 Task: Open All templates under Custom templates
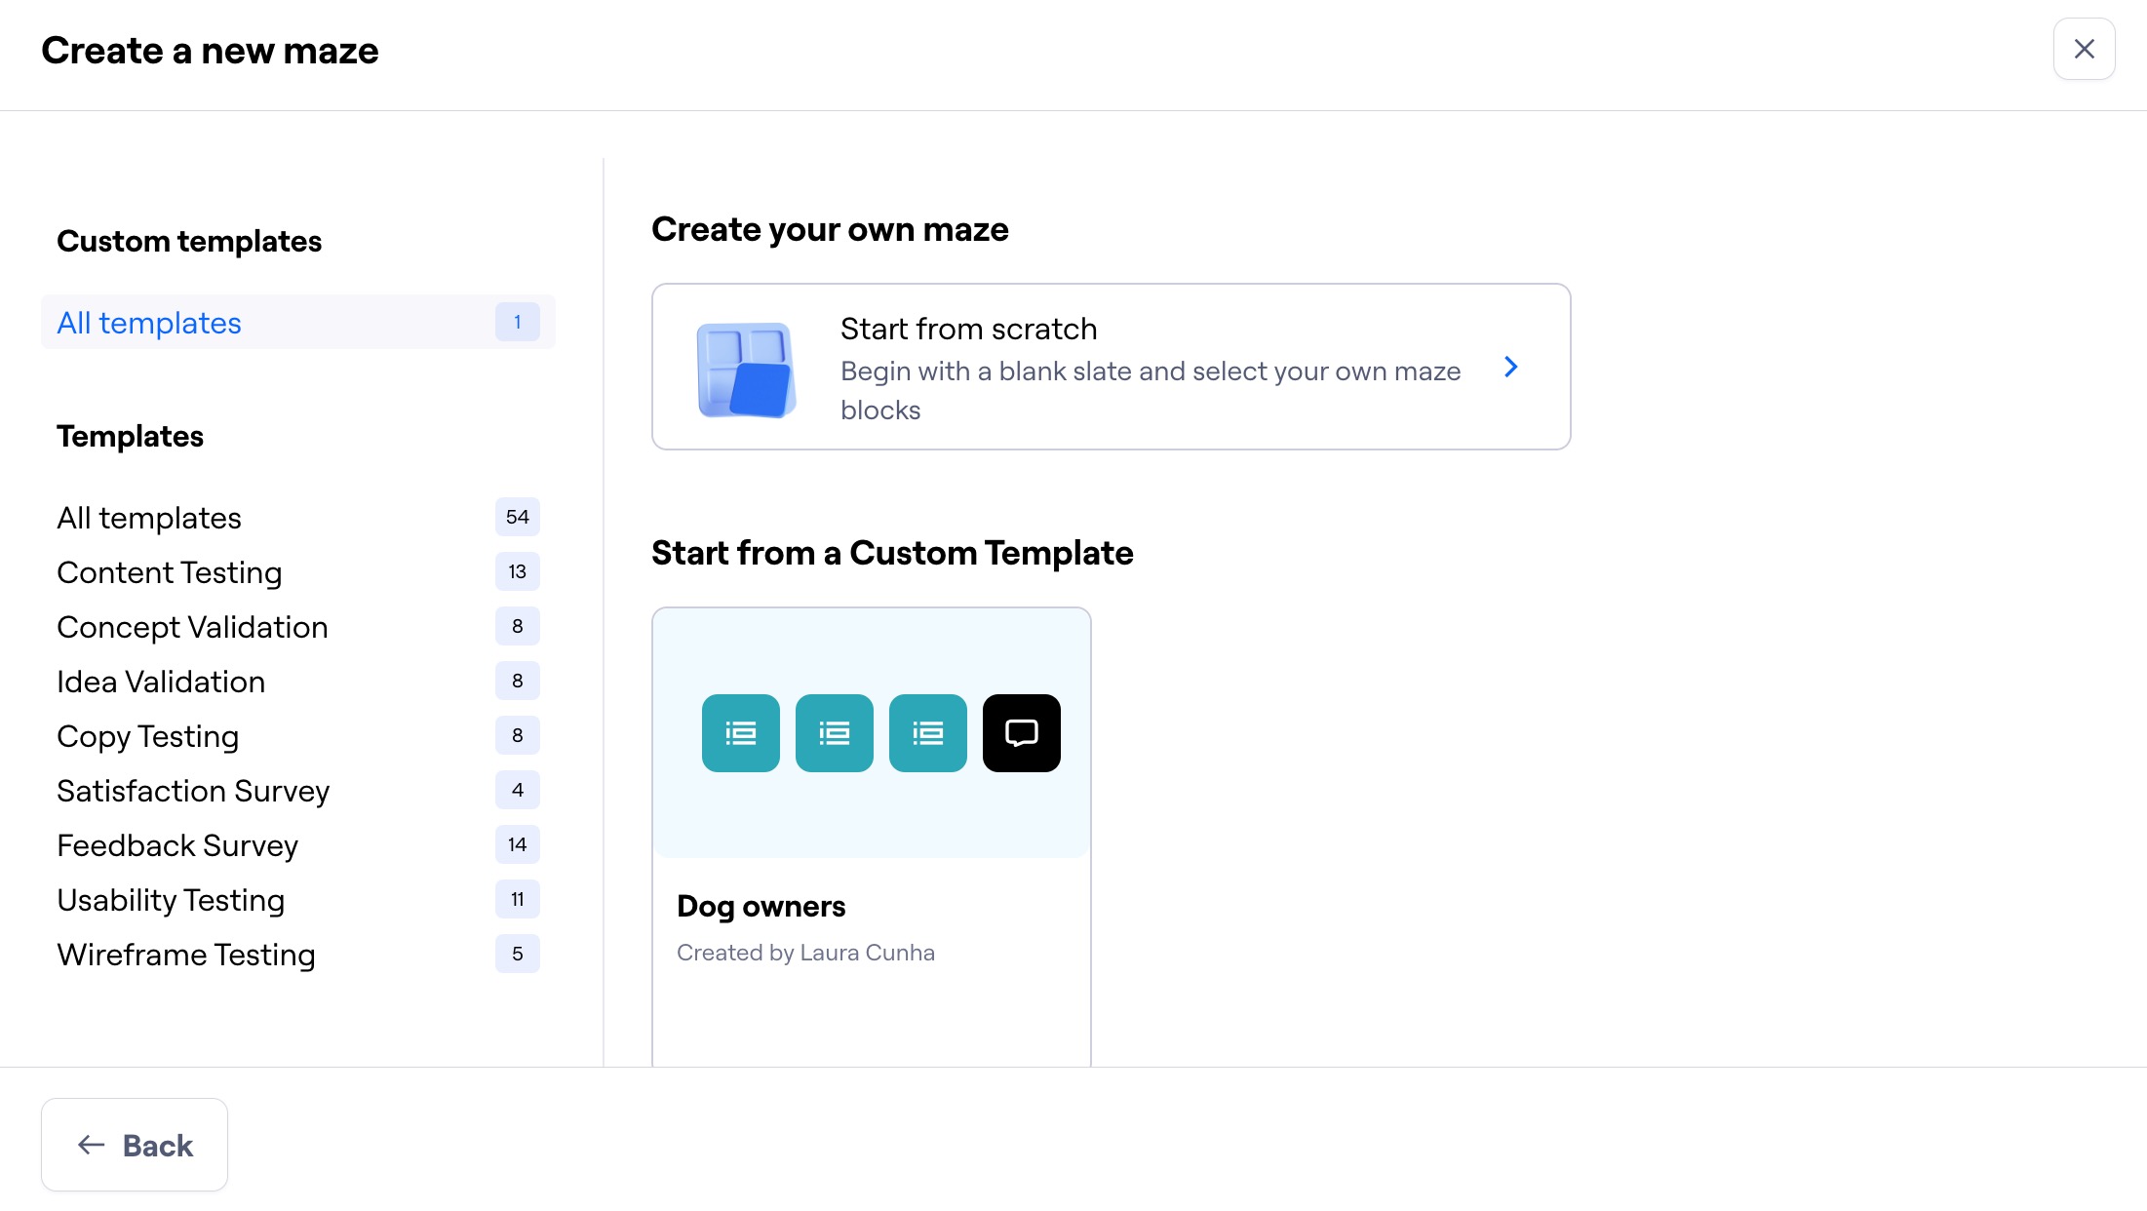148,322
